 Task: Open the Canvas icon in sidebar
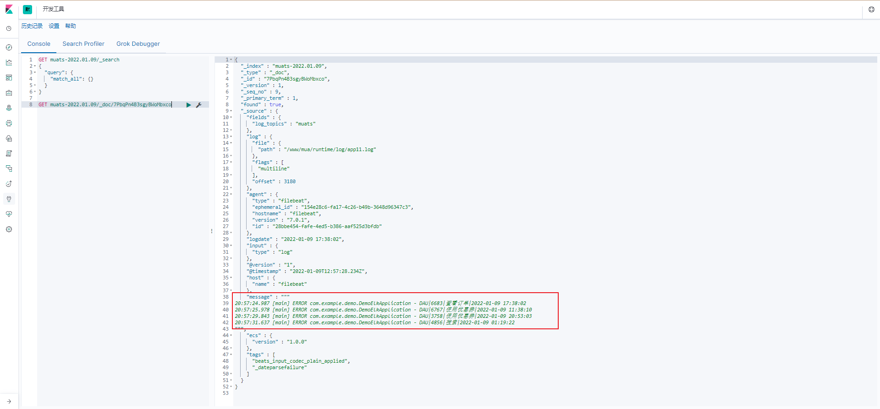pyautogui.click(x=9, y=93)
